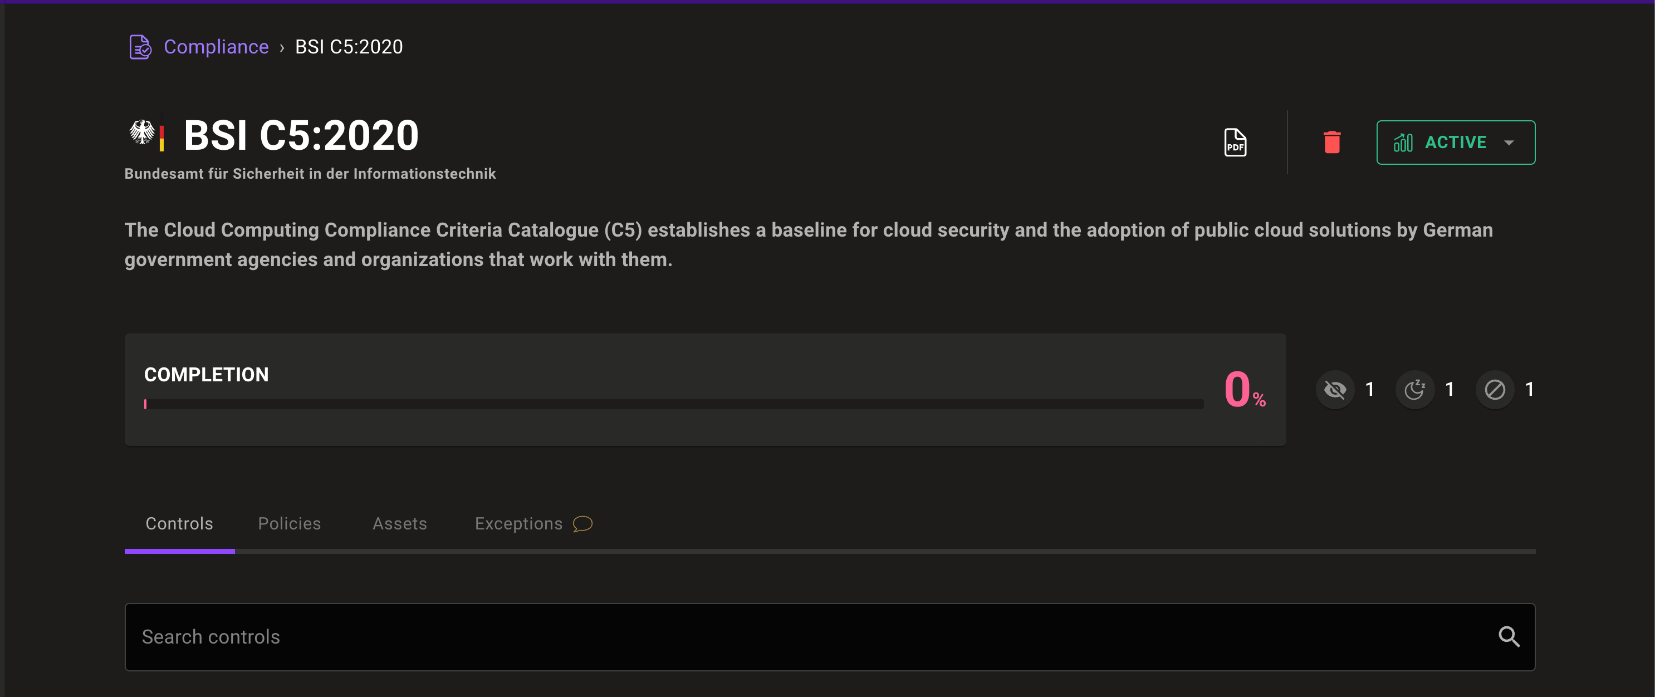Click the green bar chart icon

click(1403, 142)
